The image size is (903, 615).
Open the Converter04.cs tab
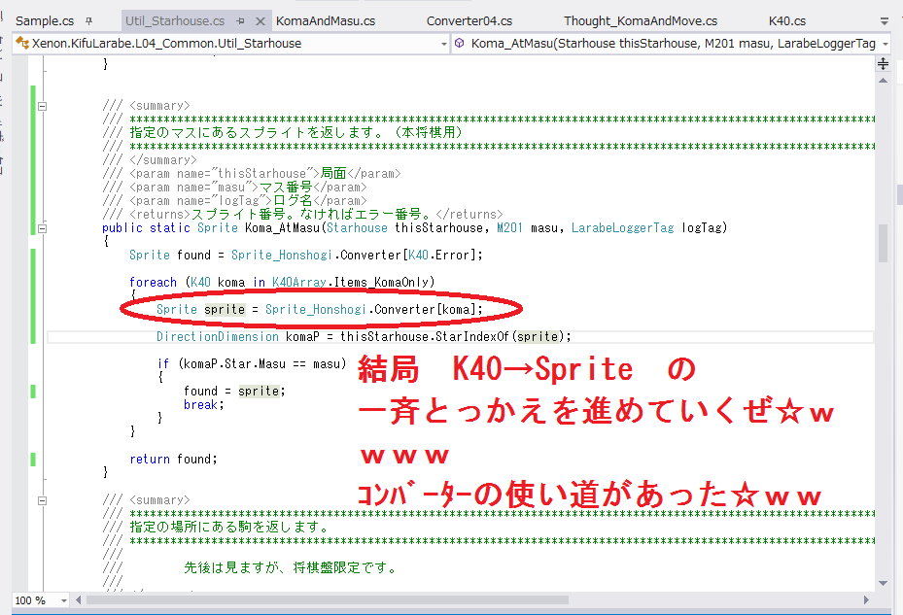click(x=469, y=21)
